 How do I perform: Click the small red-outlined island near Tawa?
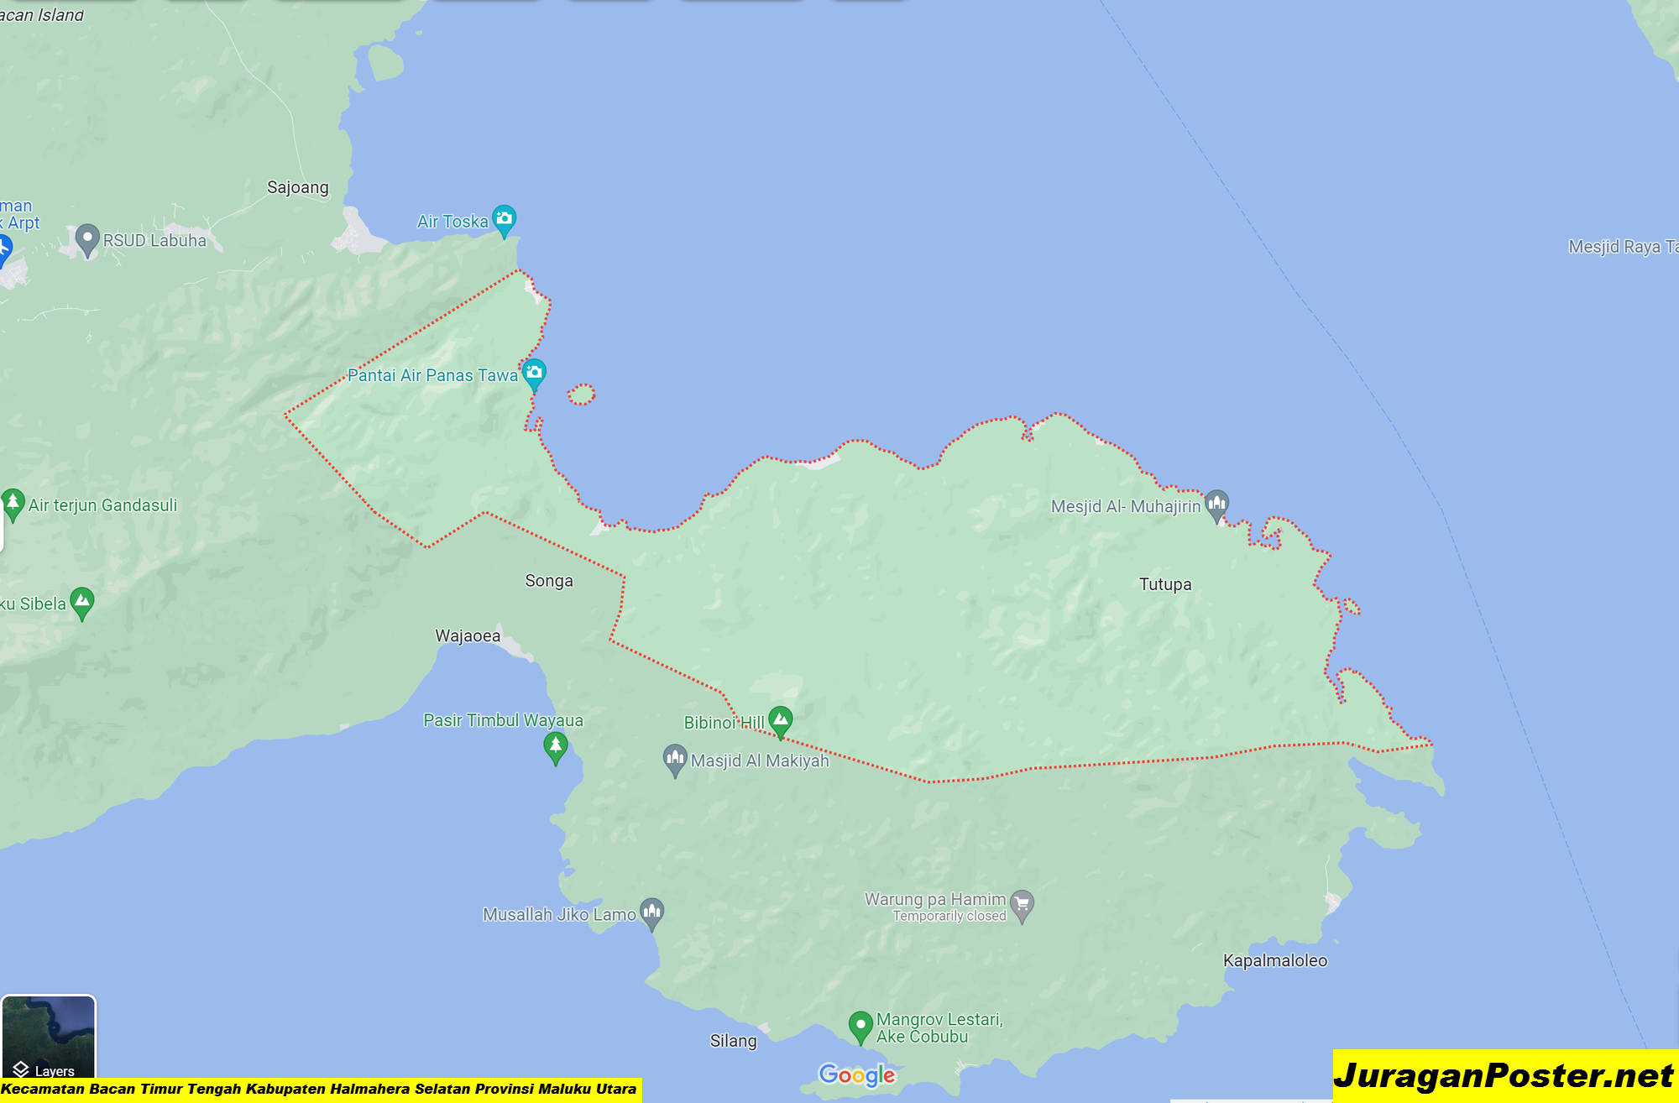pos(581,395)
